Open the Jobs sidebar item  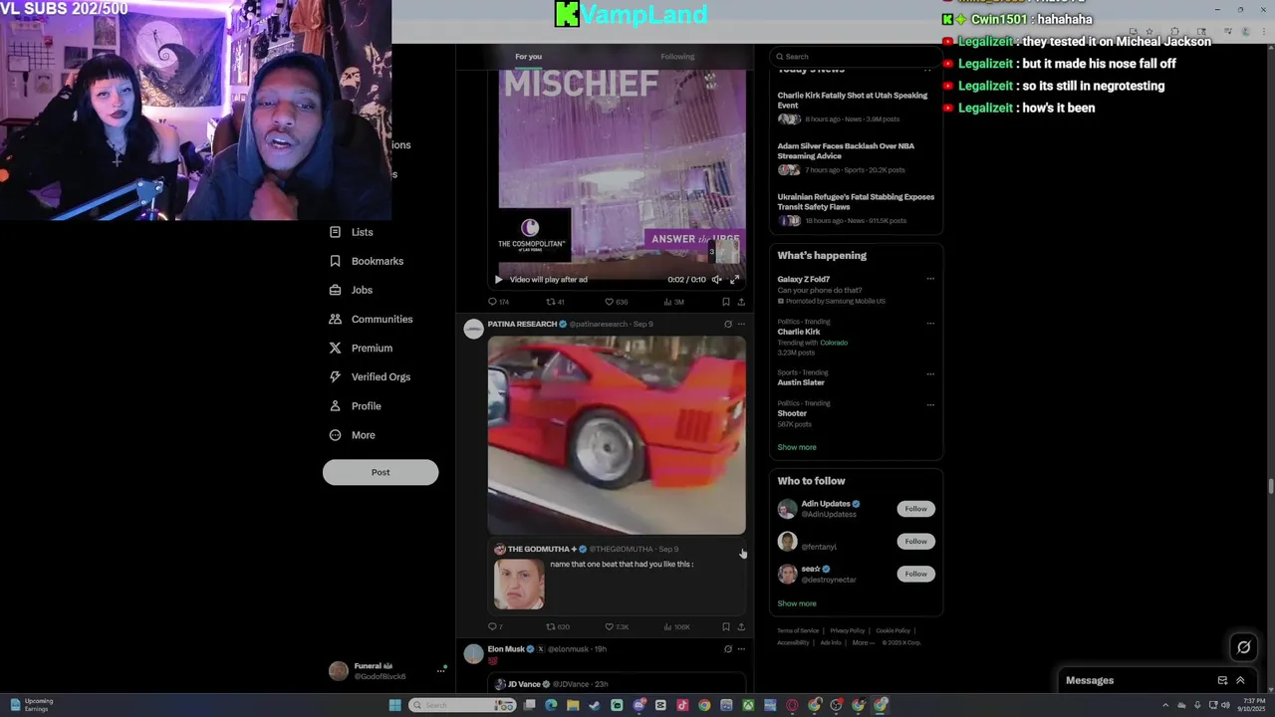coord(351,290)
